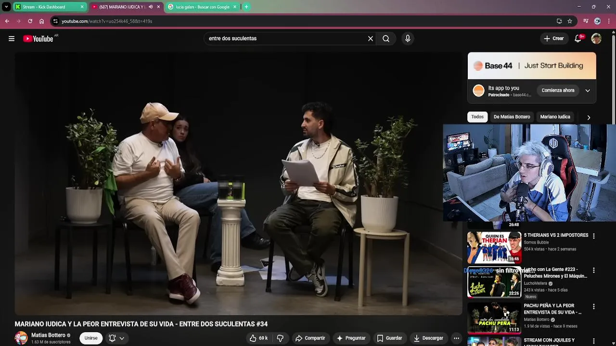616x346 pixels.
Task: Click the video title text MARIANO IUDICA
Action: tap(141, 324)
